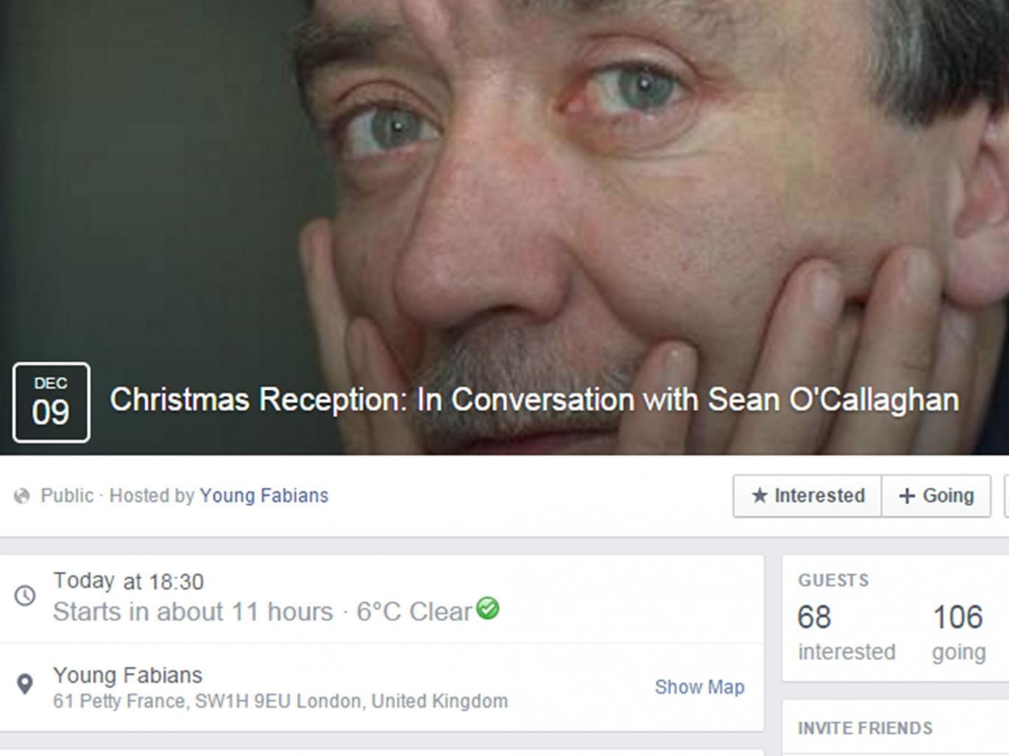Show Map for the venue
The height and width of the screenshot is (756, 1009).
coord(699,687)
